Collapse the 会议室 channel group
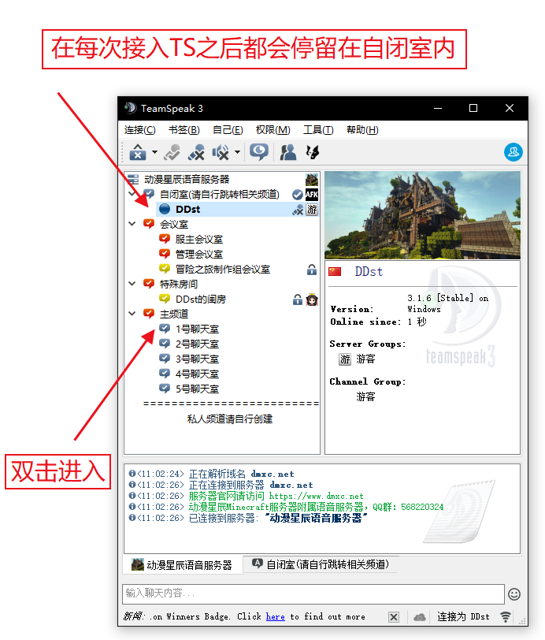This screenshot has width=545, height=640. coord(132,225)
